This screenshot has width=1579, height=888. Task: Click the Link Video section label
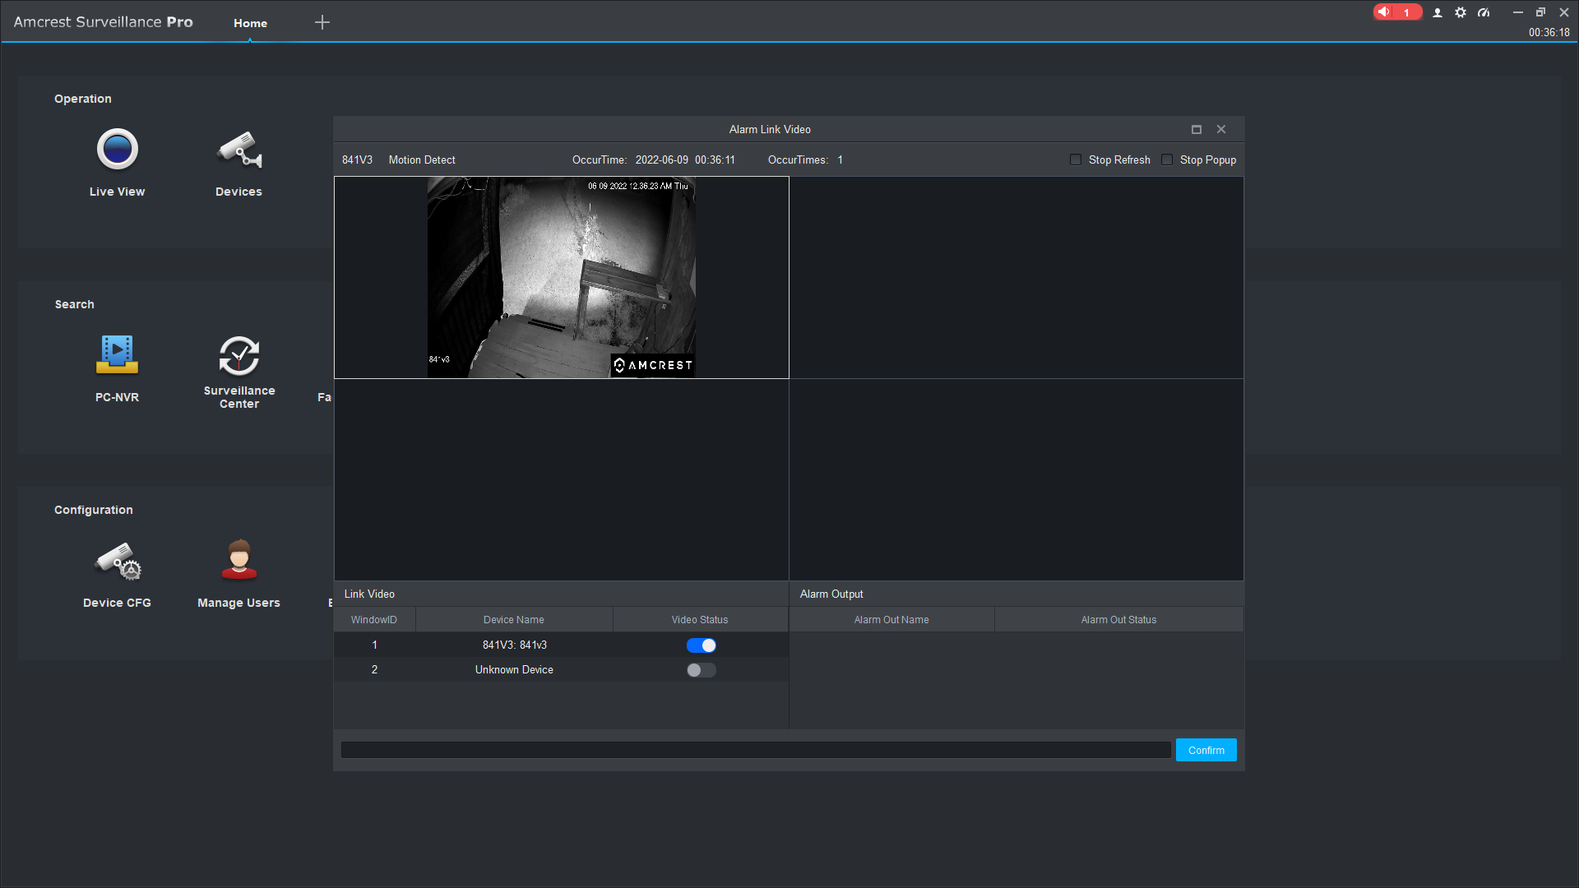point(369,594)
